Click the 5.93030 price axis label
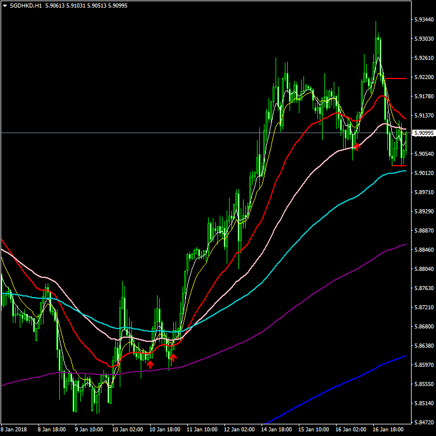 [424, 38]
